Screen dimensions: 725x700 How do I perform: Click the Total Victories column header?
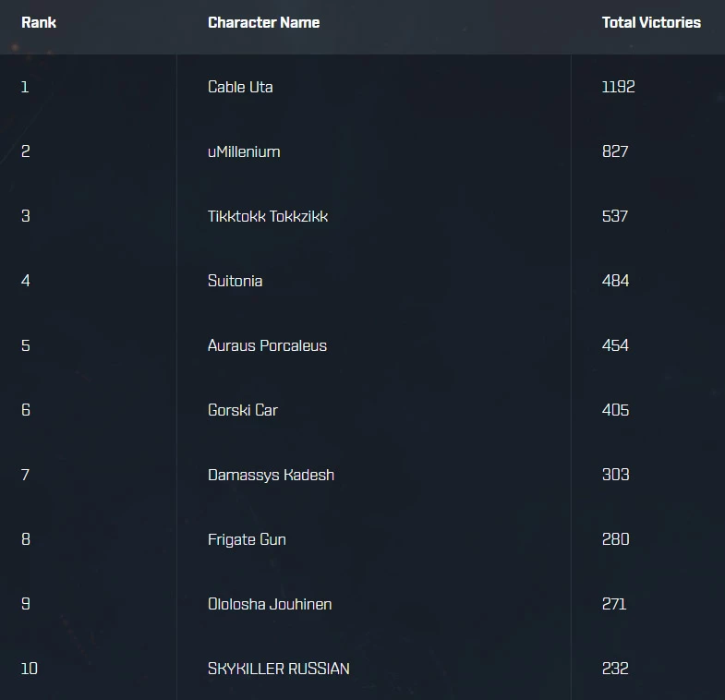coord(651,22)
